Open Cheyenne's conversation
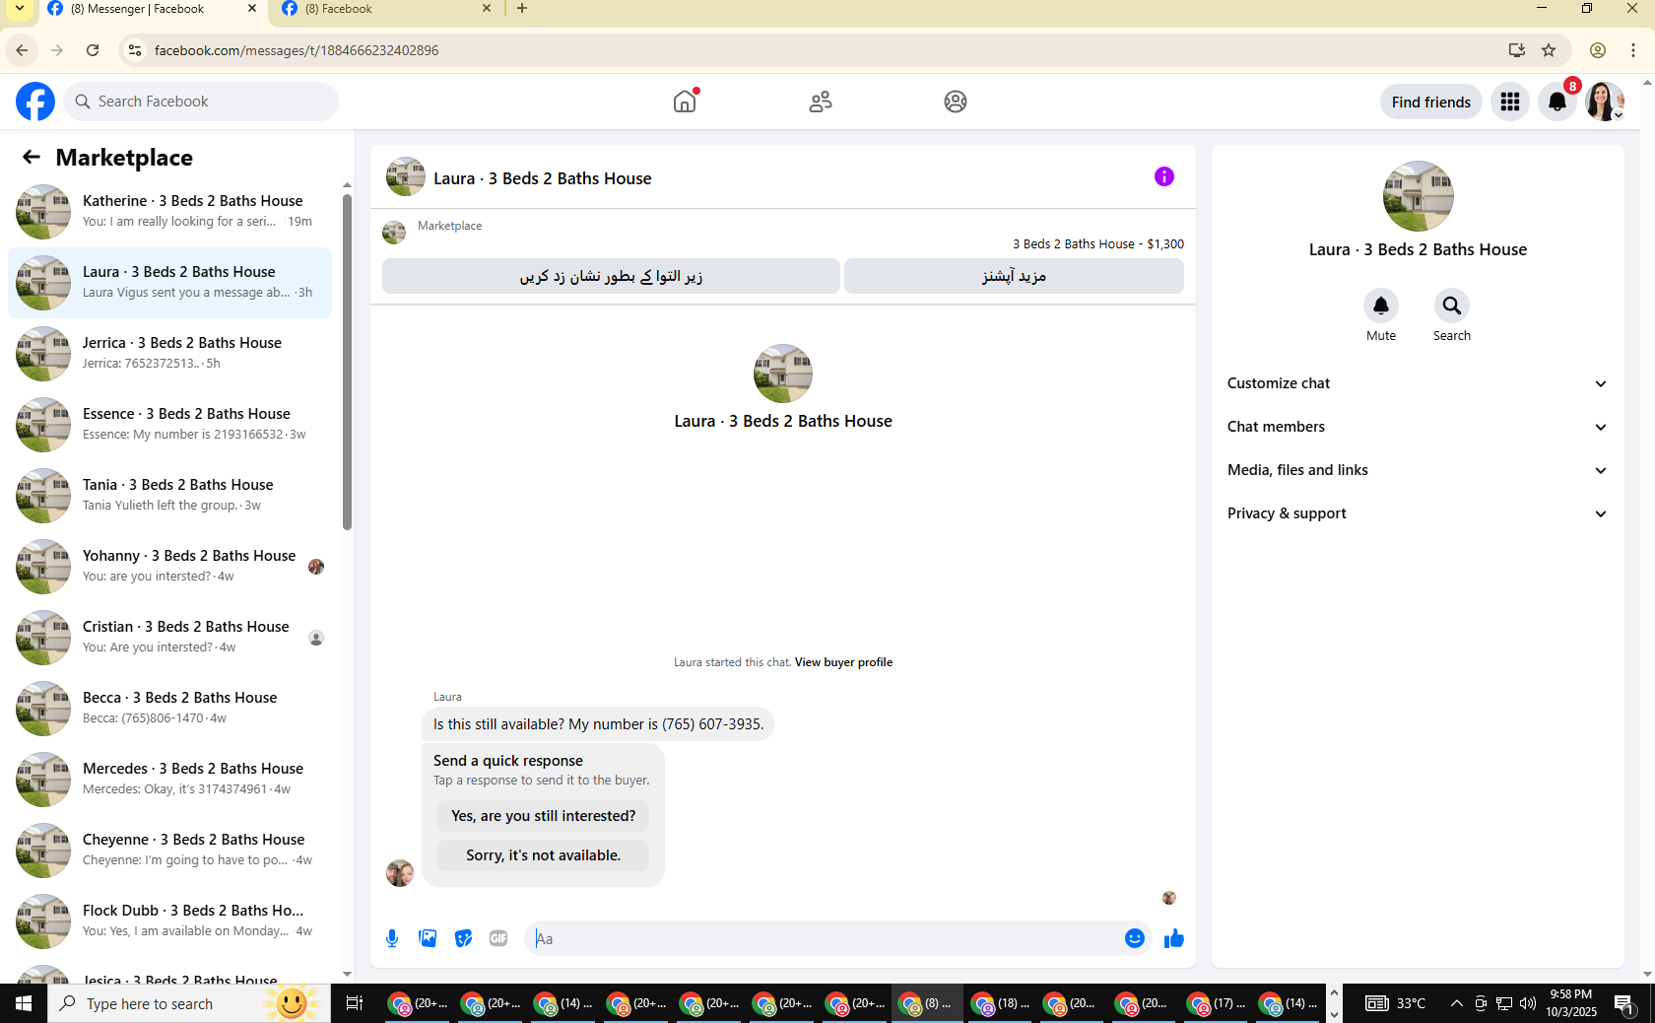Image resolution: width=1655 pixels, height=1023 pixels. coord(169,851)
